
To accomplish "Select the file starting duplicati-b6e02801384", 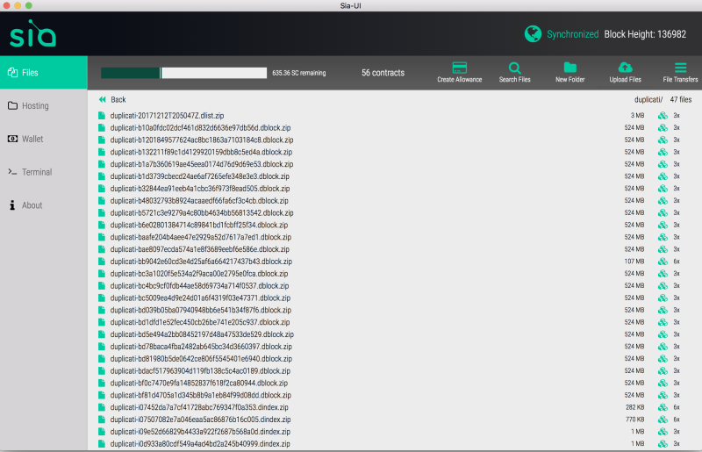I will [x=199, y=225].
